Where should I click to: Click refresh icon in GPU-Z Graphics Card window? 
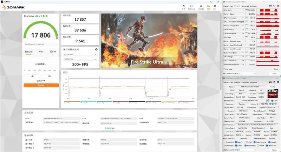tap(274, 82)
